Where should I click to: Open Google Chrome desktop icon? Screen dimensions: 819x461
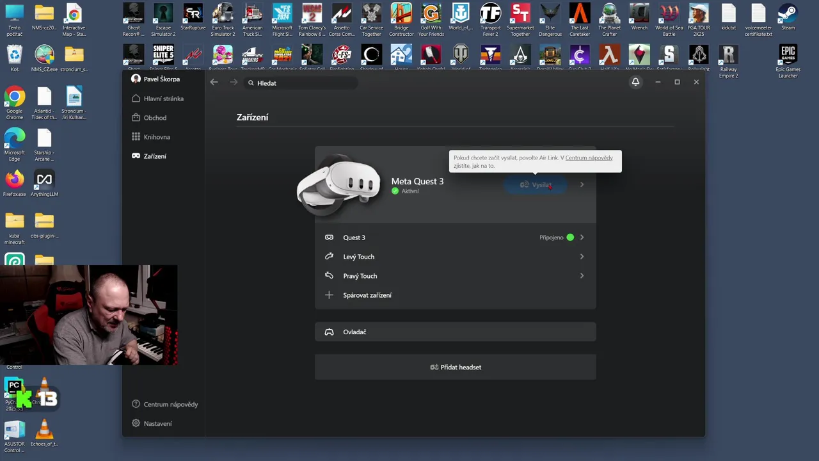[14, 102]
